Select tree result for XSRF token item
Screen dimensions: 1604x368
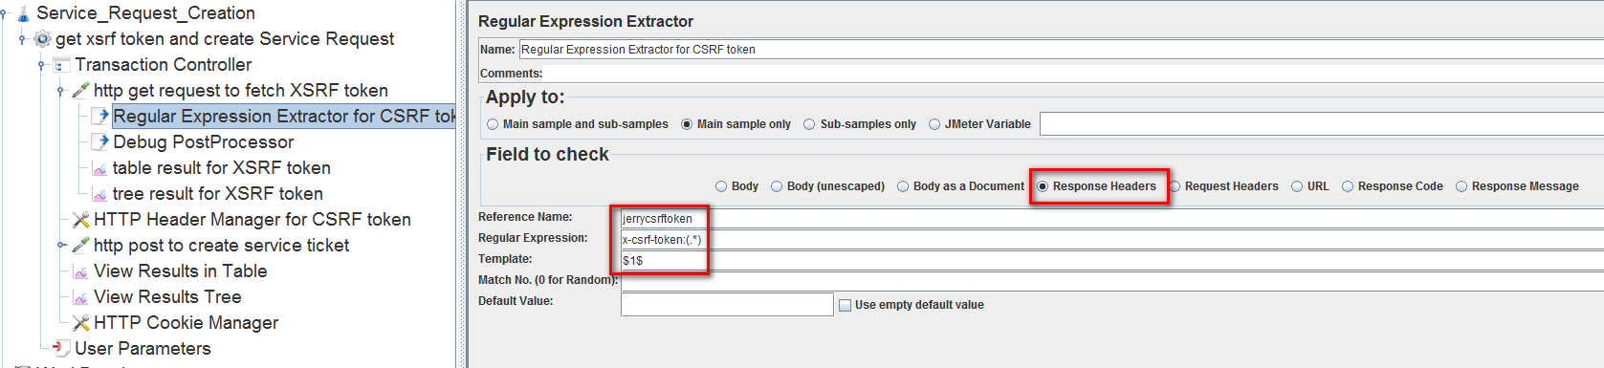coord(218,194)
